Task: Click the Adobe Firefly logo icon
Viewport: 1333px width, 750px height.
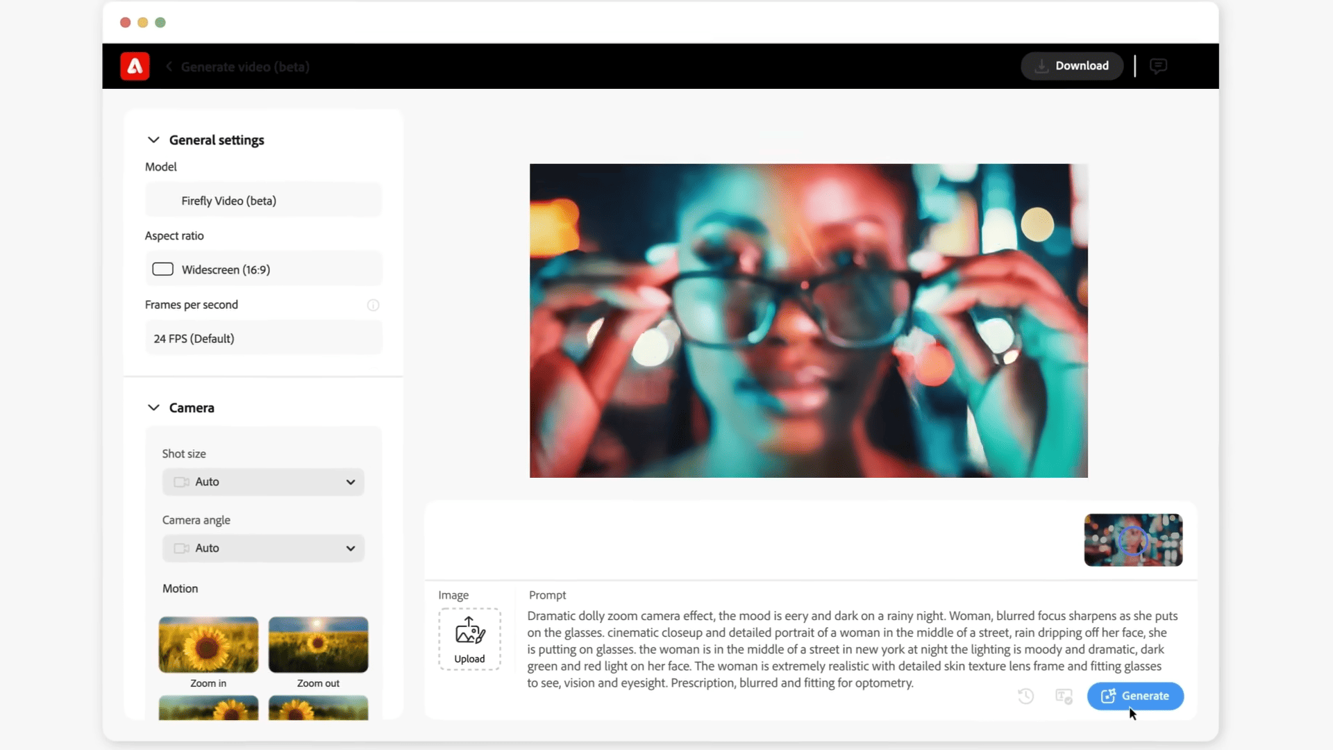Action: tap(135, 65)
